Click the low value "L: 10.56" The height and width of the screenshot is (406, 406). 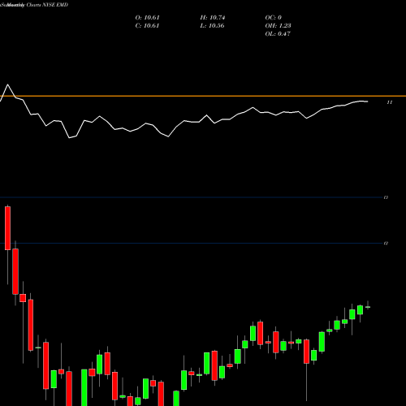click(212, 26)
